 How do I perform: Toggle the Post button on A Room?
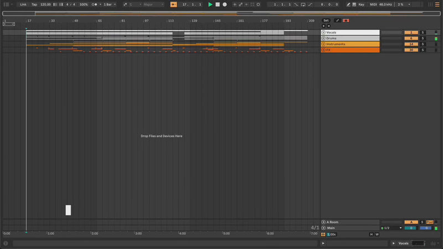(x=430, y=222)
